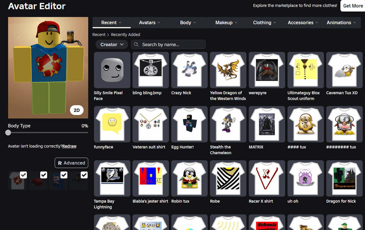Switch to the Avatars tab
This screenshot has width=365, height=230.
(150, 23)
